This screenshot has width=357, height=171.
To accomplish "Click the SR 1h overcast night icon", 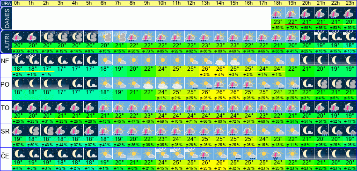I will coord(33,130).
